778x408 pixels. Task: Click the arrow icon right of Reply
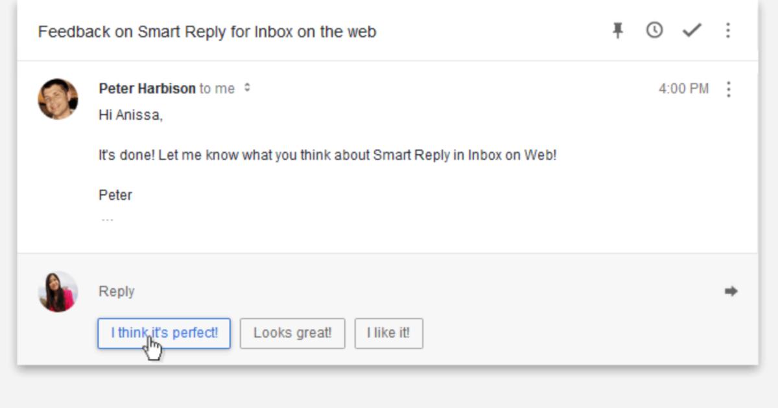coord(731,291)
